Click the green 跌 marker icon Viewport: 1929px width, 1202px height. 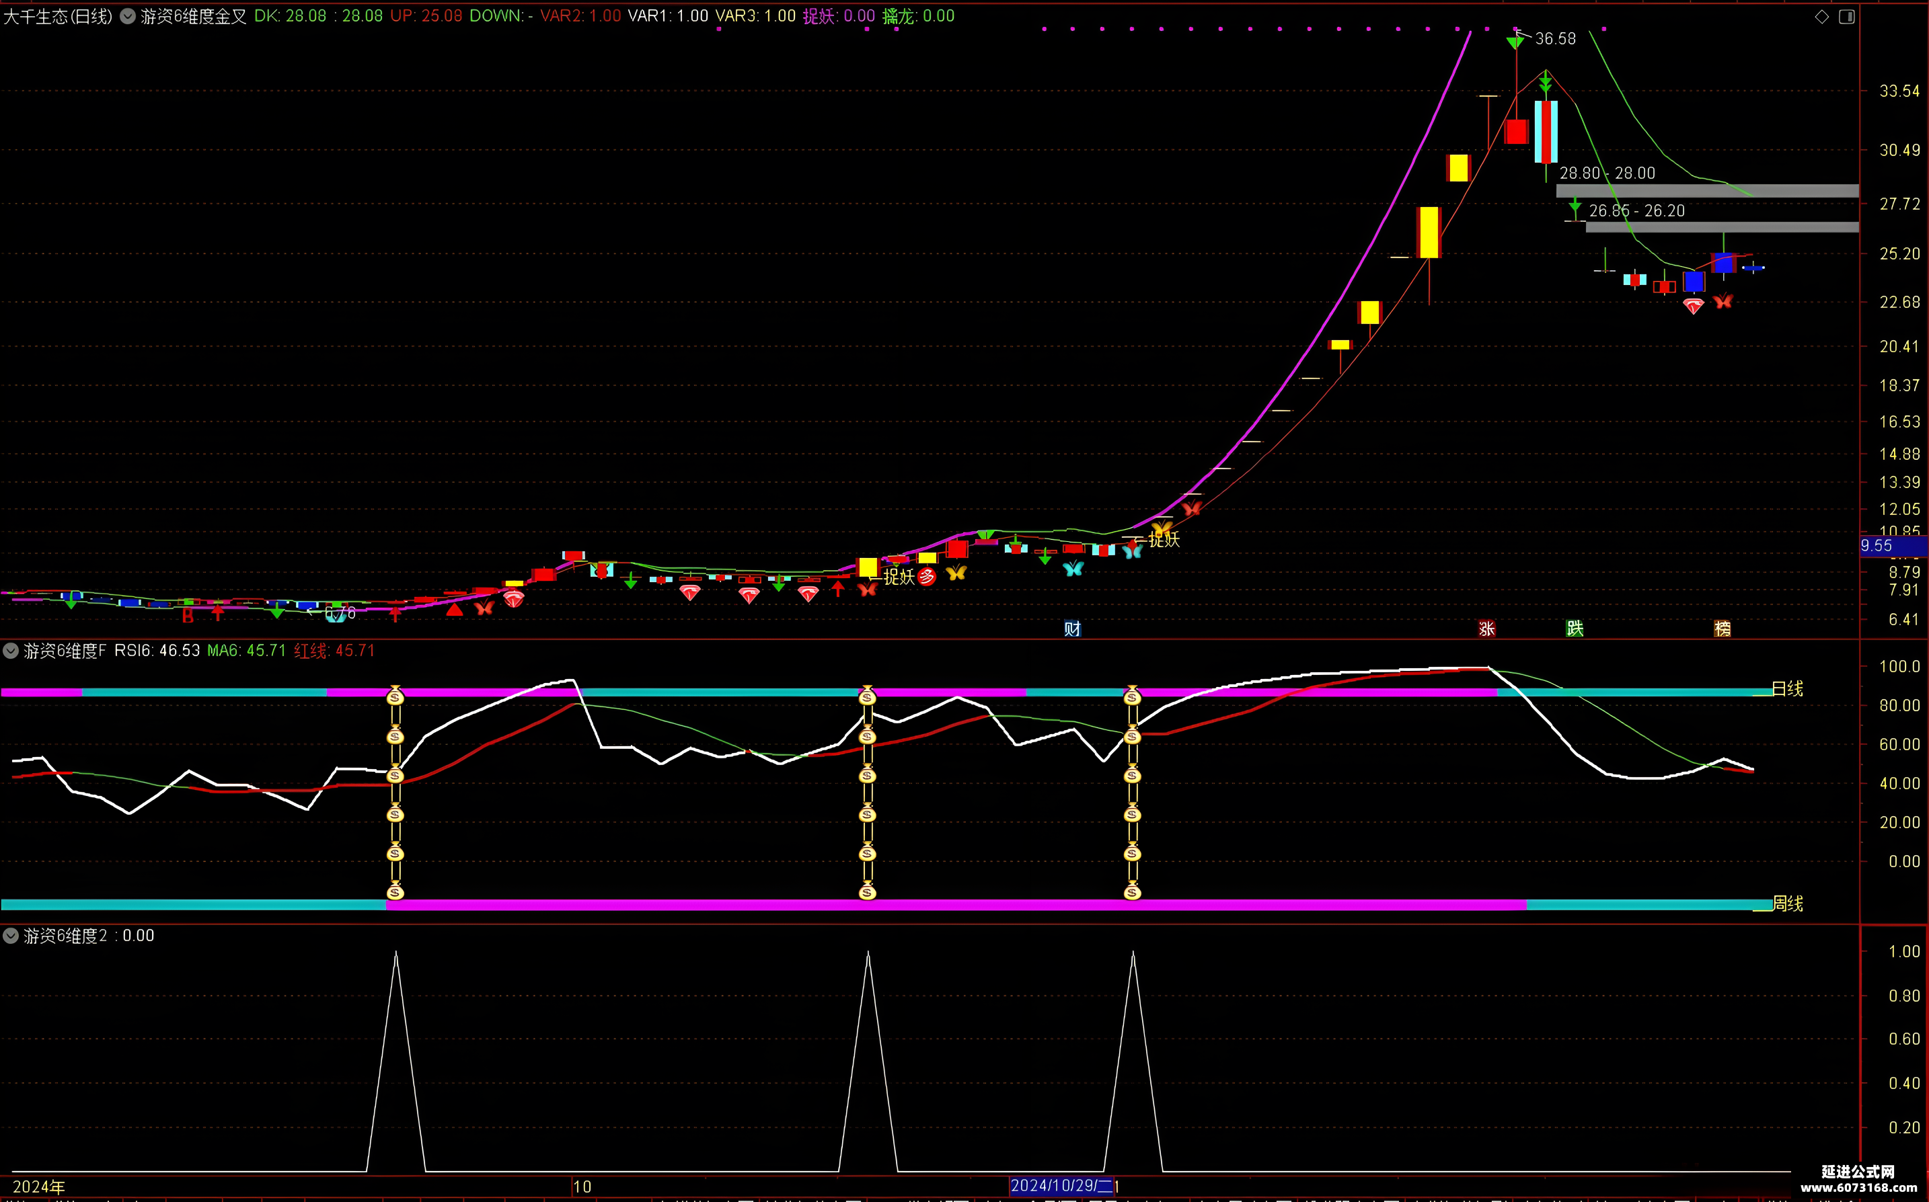(x=1575, y=629)
